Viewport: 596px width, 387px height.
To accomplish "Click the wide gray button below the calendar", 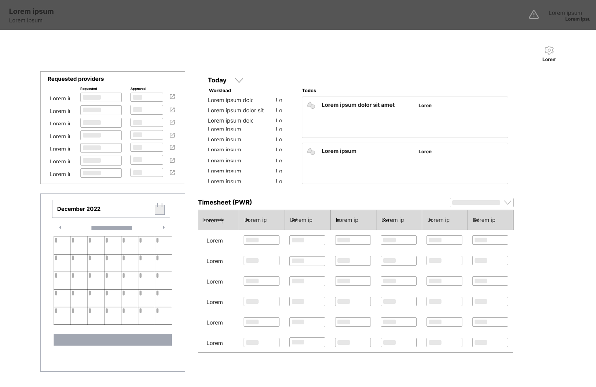I will (x=113, y=340).
